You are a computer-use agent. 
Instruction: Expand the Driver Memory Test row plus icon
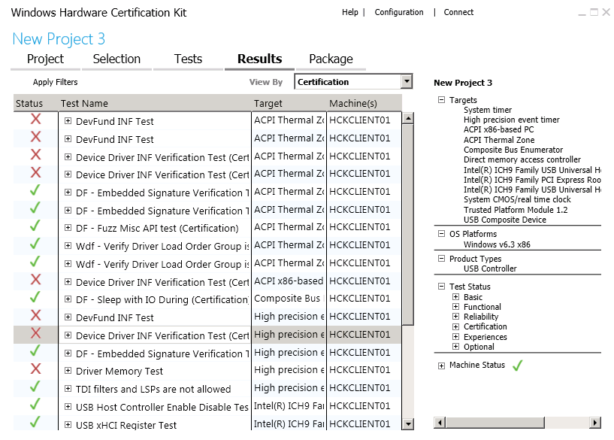68,370
